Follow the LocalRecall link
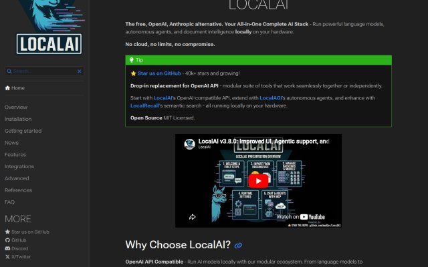Image resolution: width=428 pixels, height=267 pixels. 144,105
